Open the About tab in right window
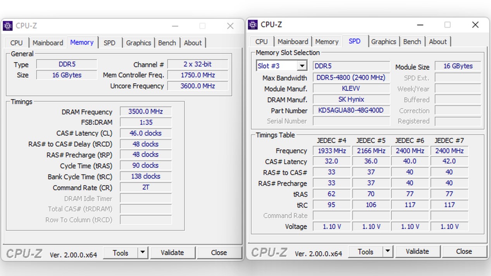The width and height of the screenshot is (491, 276). pos(438,41)
